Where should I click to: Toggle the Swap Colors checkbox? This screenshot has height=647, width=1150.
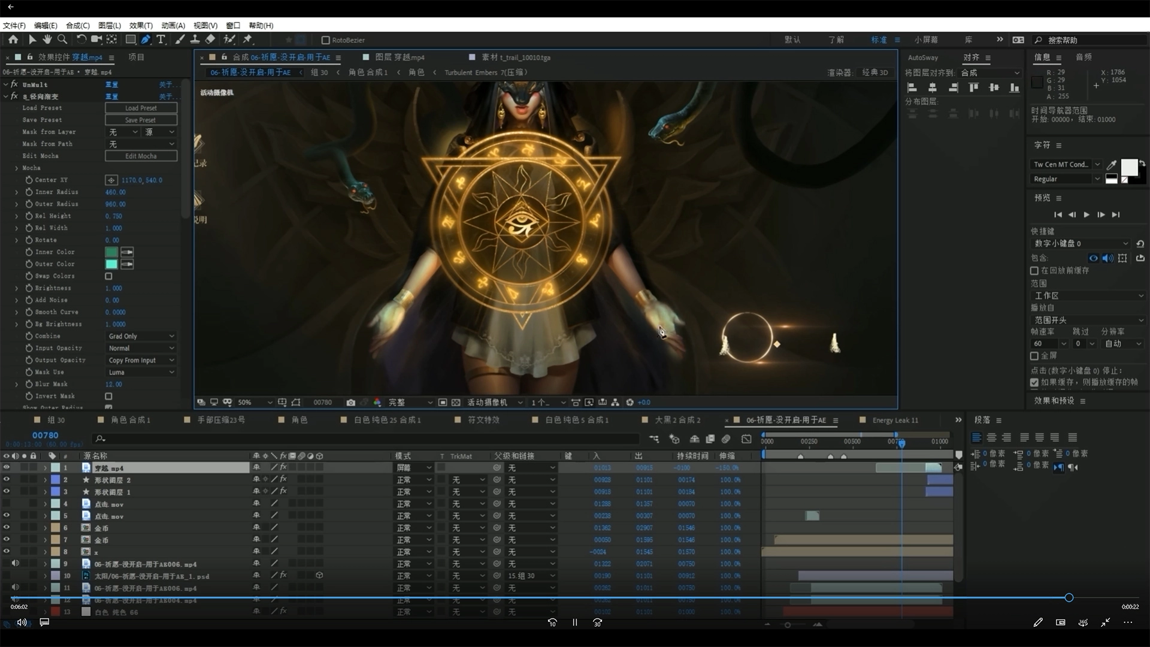pos(108,276)
